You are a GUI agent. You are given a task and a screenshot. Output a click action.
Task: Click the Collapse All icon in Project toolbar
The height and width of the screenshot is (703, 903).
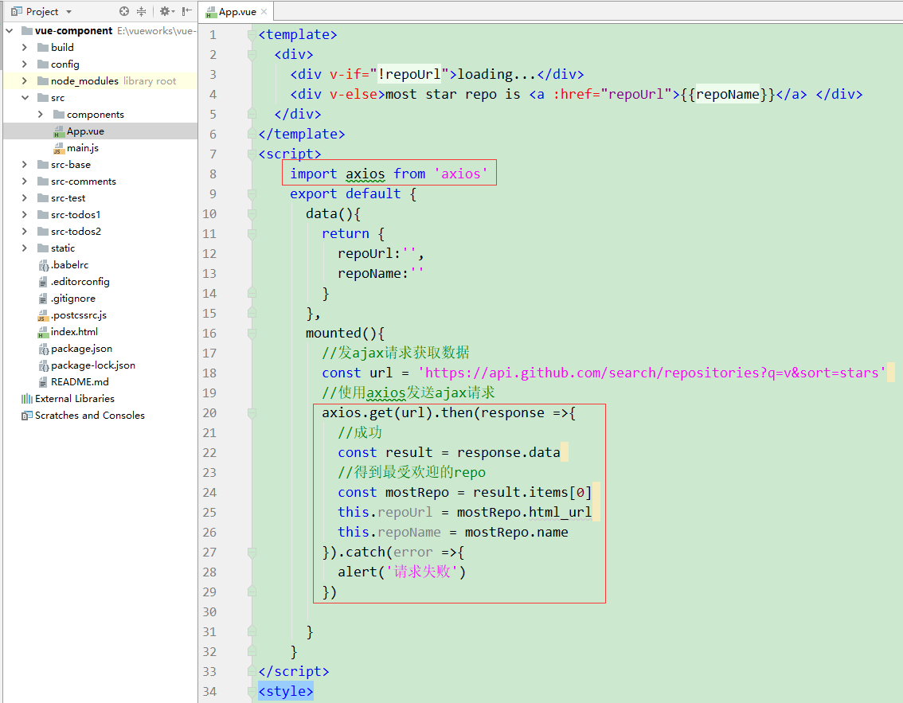tap(141, 11)
